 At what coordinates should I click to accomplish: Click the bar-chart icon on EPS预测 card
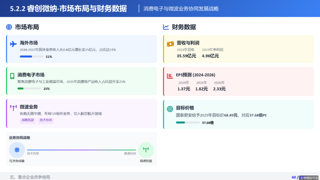click(x=170, y=76)
